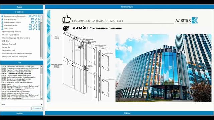Click round face icon in Администратор Админист… row
This screenshot has width=214, height=120.
[39, 16]
